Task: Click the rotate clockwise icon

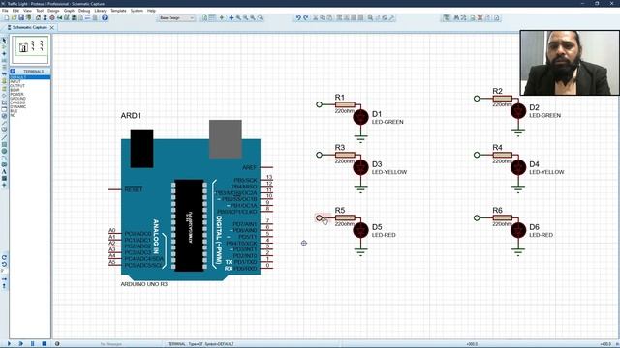Action: pos(4,257)
